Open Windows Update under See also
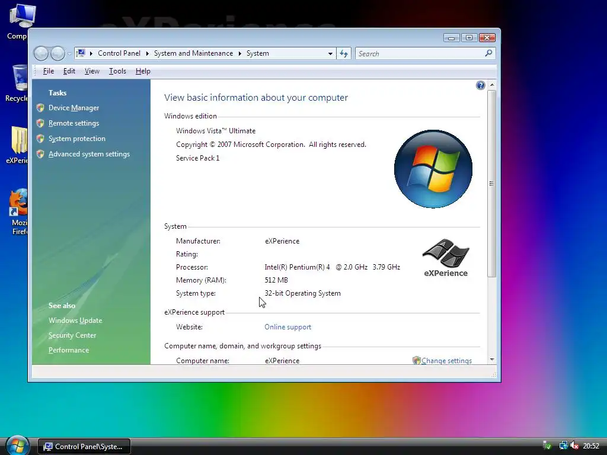 point(75,321)
